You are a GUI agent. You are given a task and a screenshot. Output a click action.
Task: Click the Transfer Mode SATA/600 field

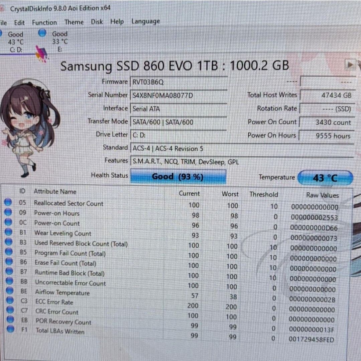(178, 122)
